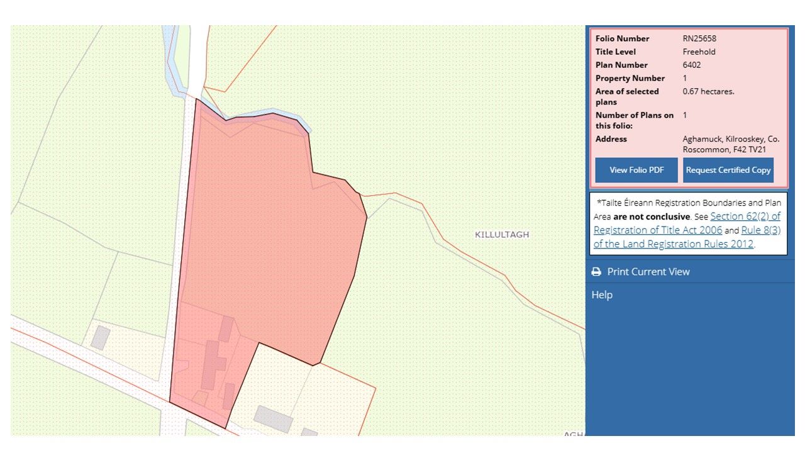805x453 pixels.
Task: Click the plan number value 6402
Action: (692, 65)
